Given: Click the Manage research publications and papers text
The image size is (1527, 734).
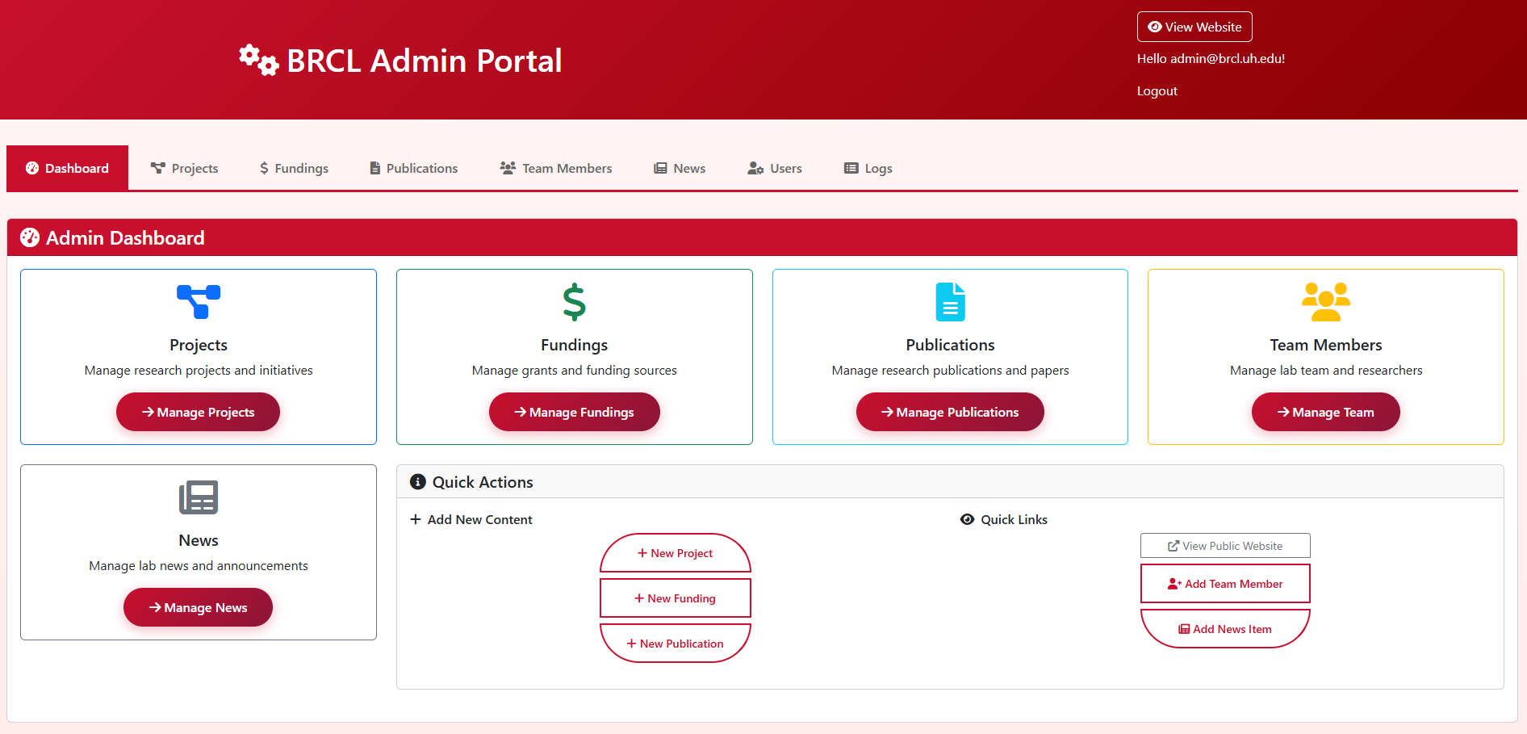Looking at the screenshot, I should pos(950,371).
